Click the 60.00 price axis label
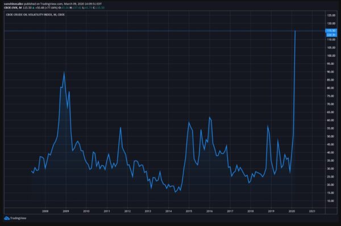The height and width of the screenshot is (226, 341). (x=331, y=120)
